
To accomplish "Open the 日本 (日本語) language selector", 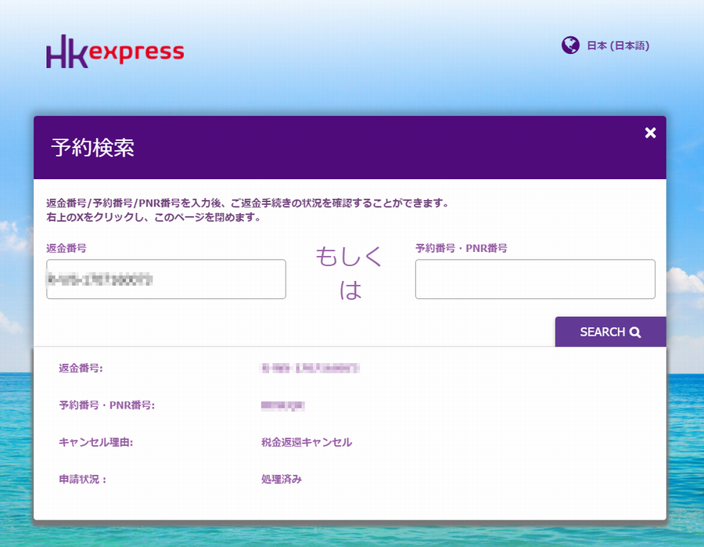I will coord(618,46).
